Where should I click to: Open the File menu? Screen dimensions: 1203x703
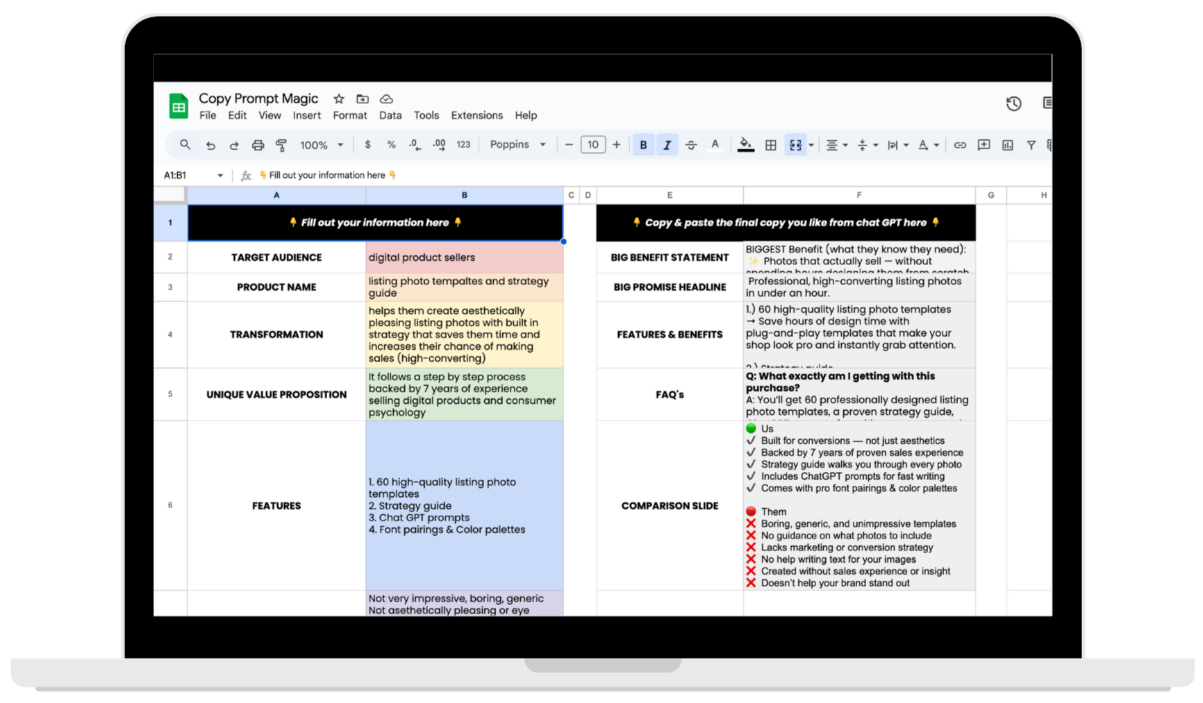click(208, 115)
